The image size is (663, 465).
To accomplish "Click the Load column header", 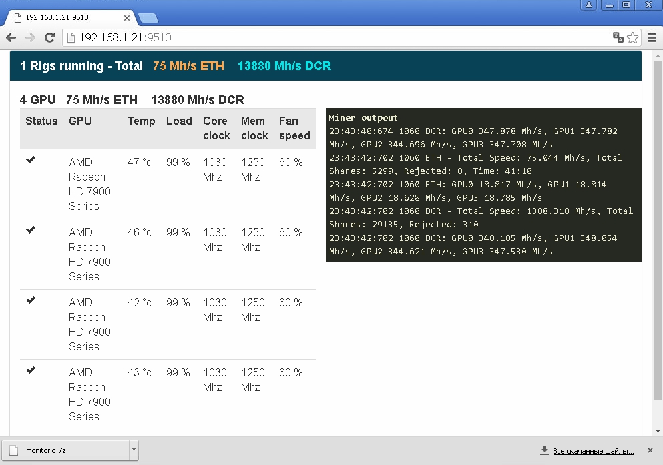I will click(179, 121).
